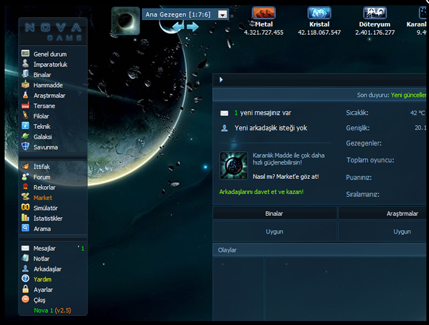Screen dimensions: 429x325
Task: Click the İttifak alliance icon
Action: 26,166
